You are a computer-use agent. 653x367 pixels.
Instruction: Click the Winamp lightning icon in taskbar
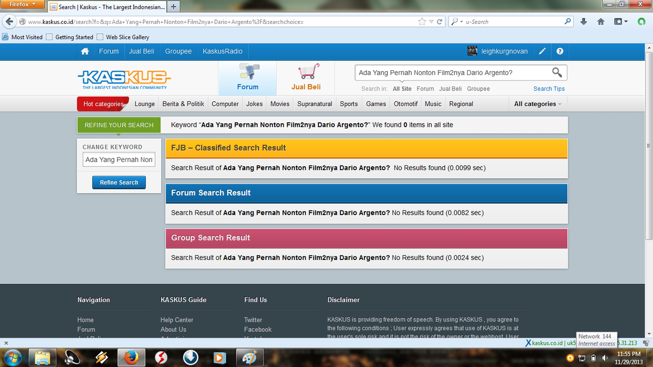(x=102, y=358)
